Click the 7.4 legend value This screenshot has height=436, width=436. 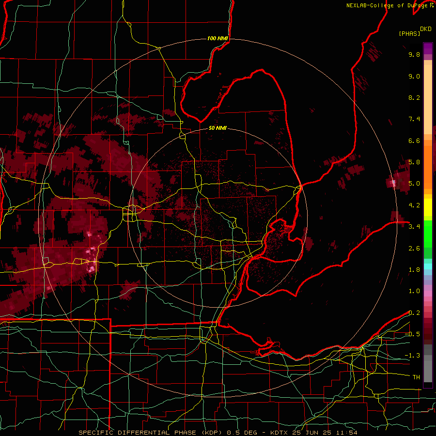[x=414, y=119]
